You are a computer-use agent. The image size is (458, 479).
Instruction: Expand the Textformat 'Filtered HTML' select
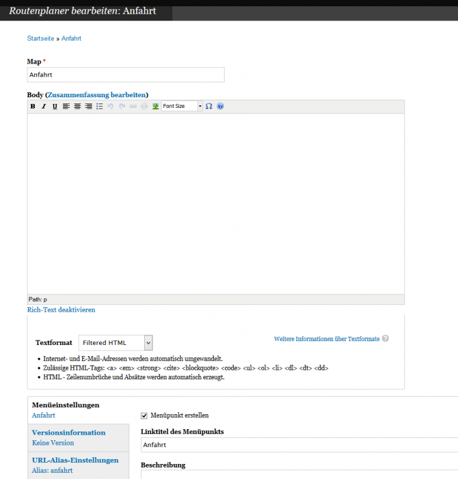click(x=115, y=342)
